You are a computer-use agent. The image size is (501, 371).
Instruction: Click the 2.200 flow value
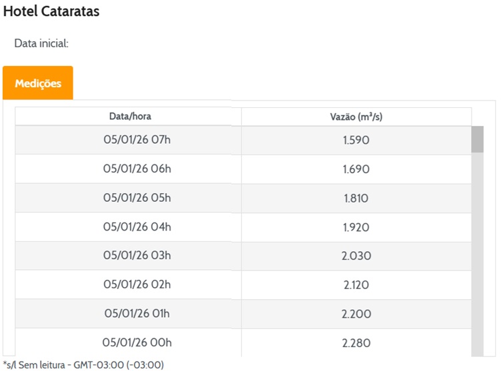356,314
